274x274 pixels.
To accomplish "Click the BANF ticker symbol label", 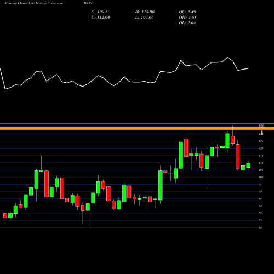I will coord(88,3).
